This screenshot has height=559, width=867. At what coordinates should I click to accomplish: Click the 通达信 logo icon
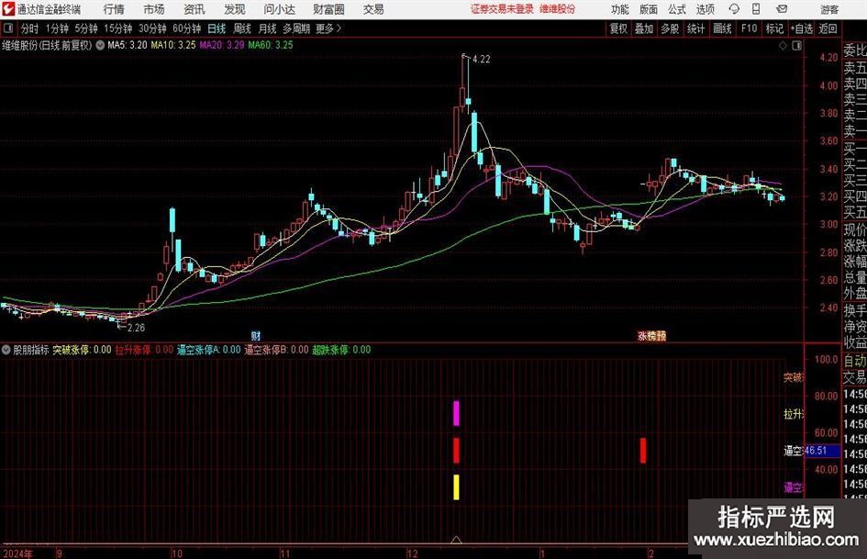pos(8,9)
